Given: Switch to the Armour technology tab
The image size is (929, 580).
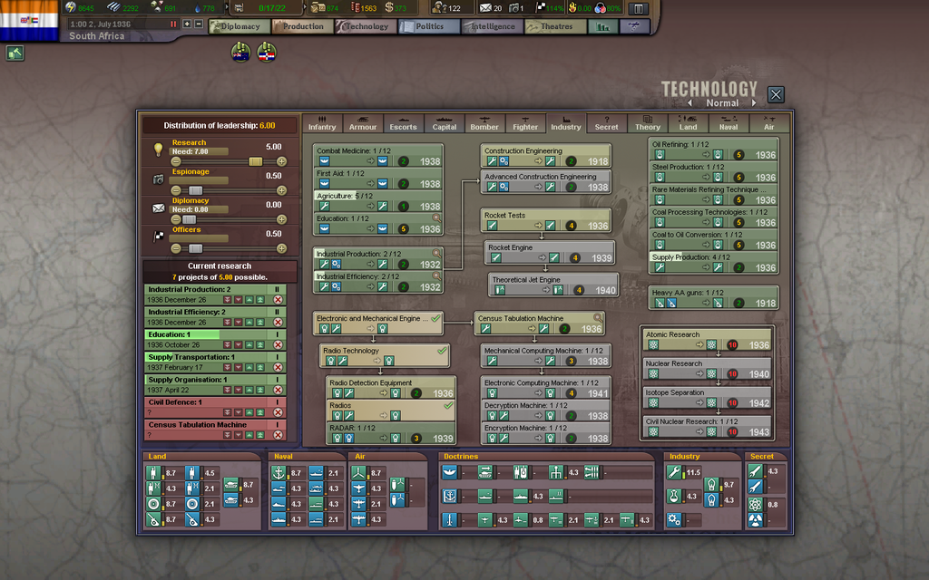Looking at the screenshot, I should [x=363, y=123].
